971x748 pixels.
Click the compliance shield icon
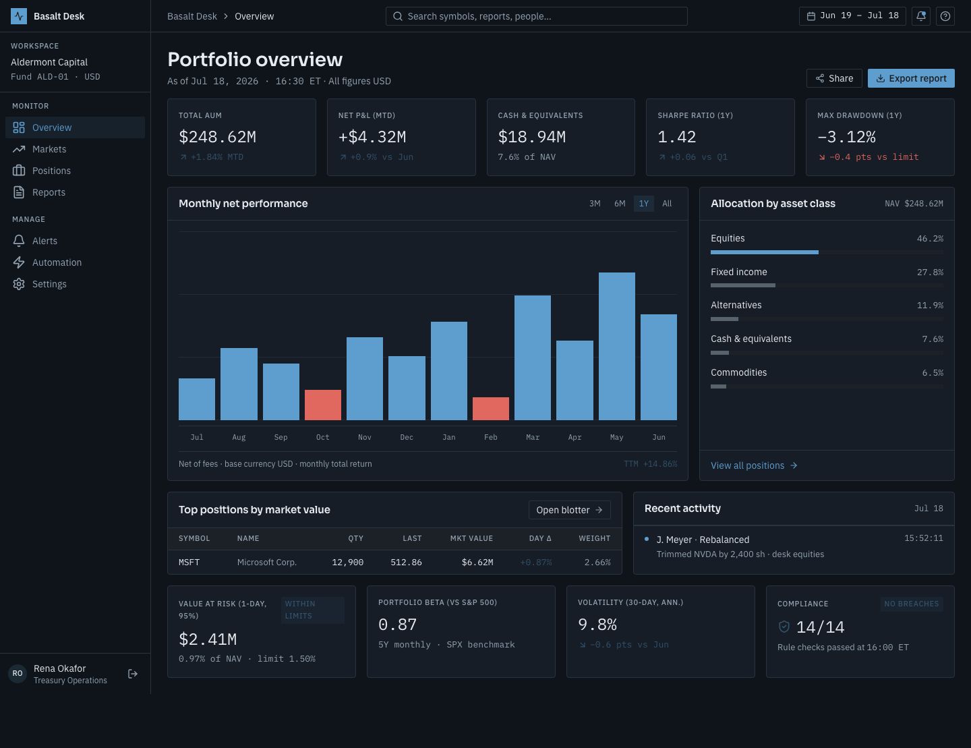click(x=784, y=627)
